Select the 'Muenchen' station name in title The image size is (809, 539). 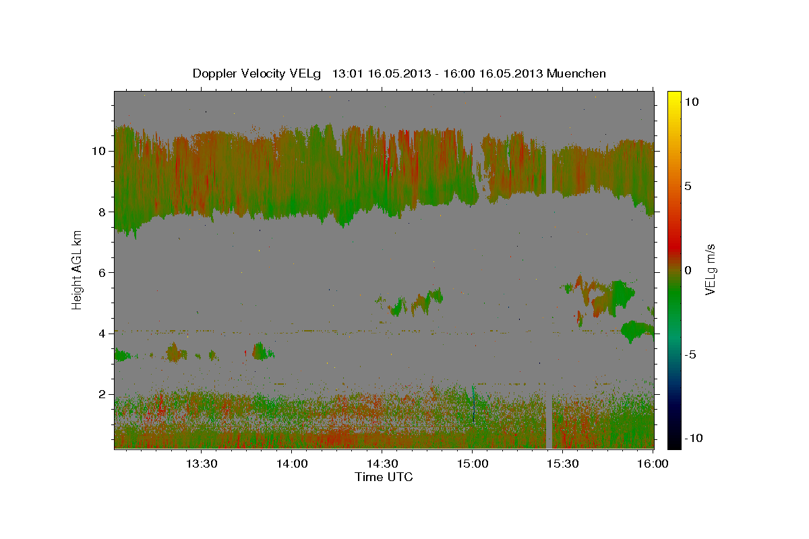(577, 73)
